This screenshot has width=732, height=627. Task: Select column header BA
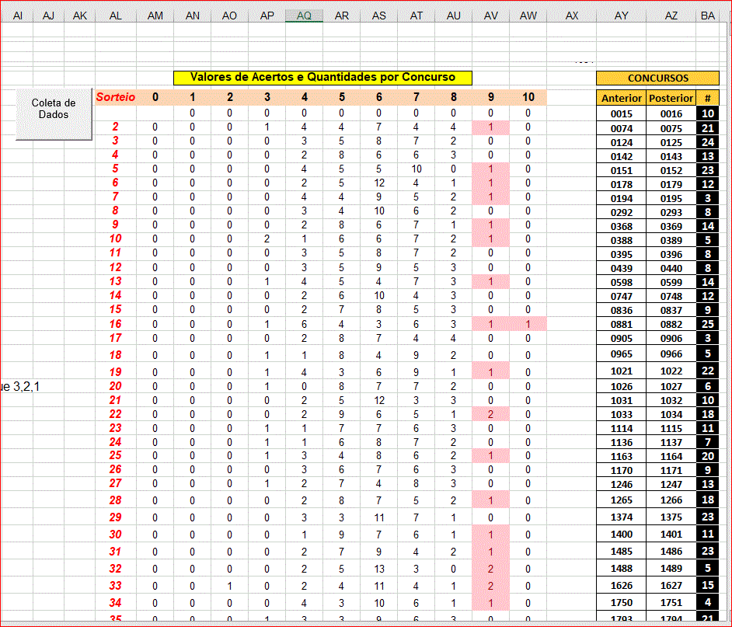(707, 16)
